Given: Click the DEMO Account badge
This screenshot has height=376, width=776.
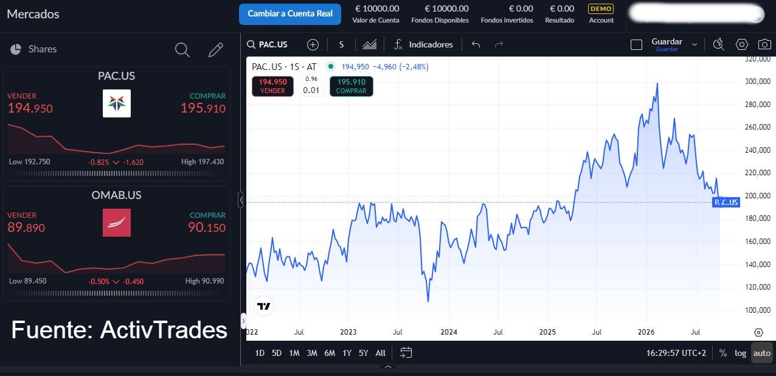Looking at the screenshot, I should [x=601, y=14].
